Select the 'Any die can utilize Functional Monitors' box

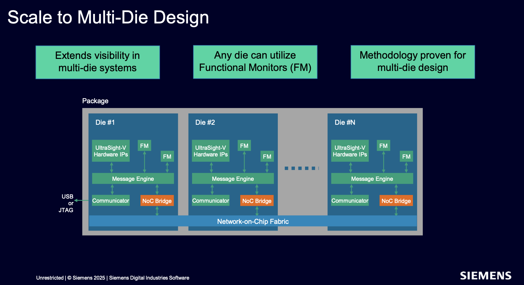[255, 62]
